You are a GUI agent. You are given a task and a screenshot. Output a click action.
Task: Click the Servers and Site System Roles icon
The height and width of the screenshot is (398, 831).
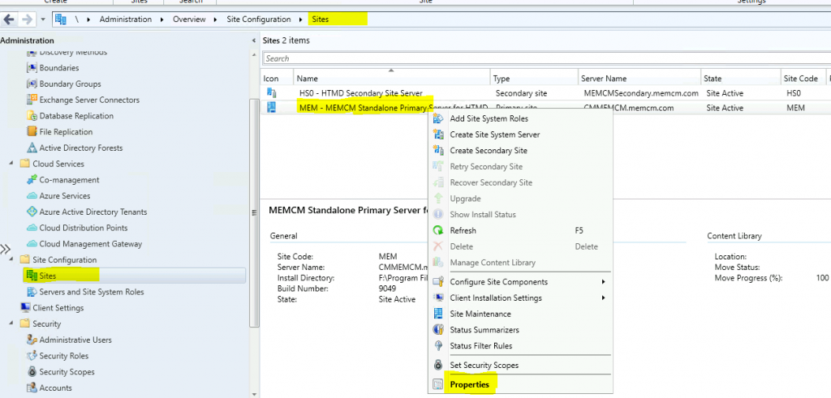[32, 292]
